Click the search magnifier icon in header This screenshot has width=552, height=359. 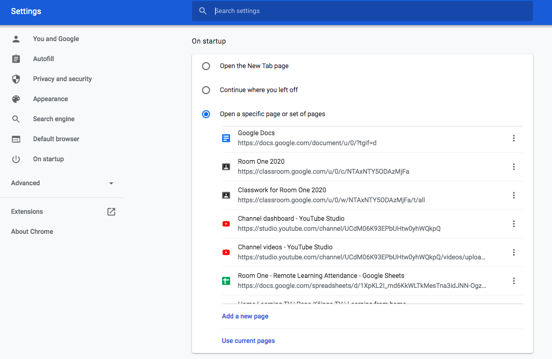(203, 11)
